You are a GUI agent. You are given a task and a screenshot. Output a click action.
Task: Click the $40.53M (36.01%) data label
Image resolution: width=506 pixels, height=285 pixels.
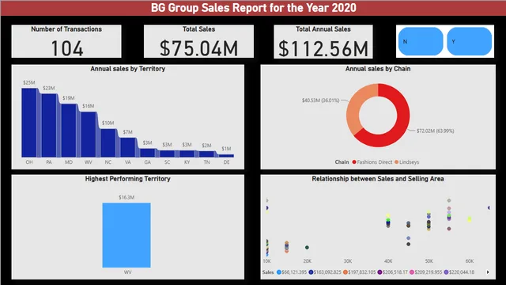[321, 101]
